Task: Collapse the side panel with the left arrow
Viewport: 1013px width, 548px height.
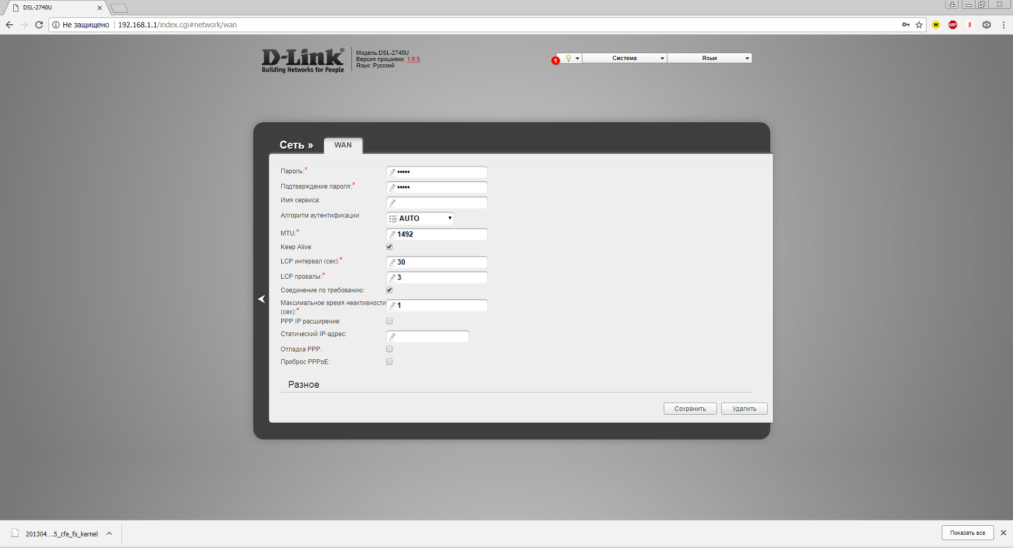Action: coord(262,299)
